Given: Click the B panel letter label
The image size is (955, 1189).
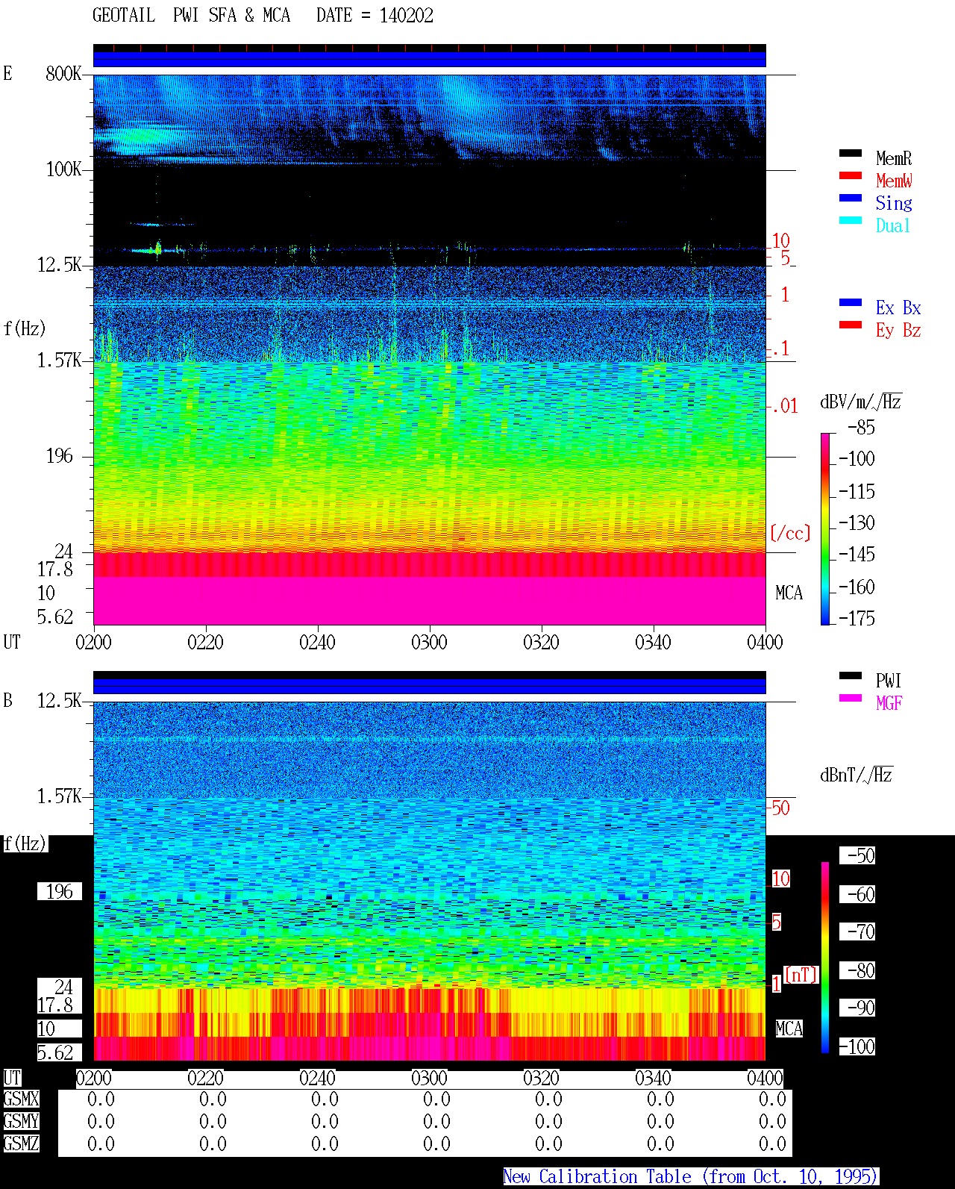Looking at the screenshot, I should click(7, 700).
